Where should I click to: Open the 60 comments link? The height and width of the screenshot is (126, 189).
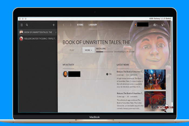coord(132,97)
